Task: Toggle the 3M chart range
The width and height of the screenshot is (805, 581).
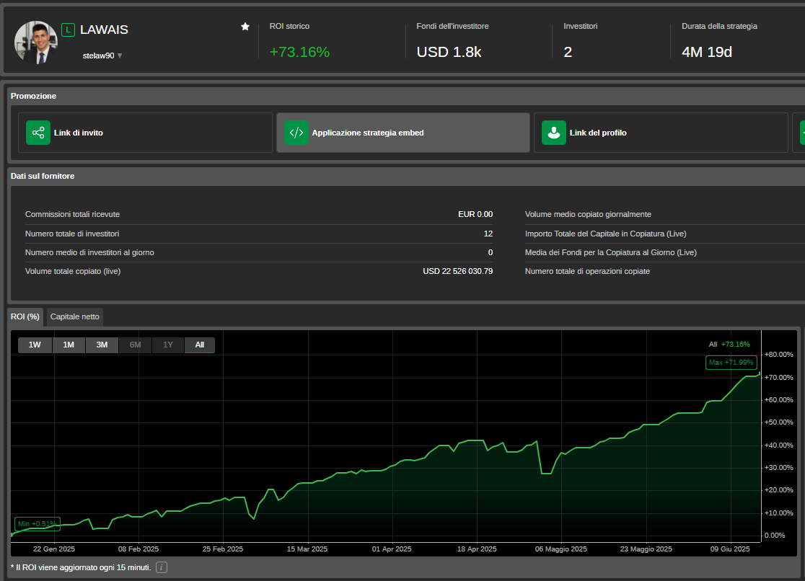Action: [x=102, y=345]
